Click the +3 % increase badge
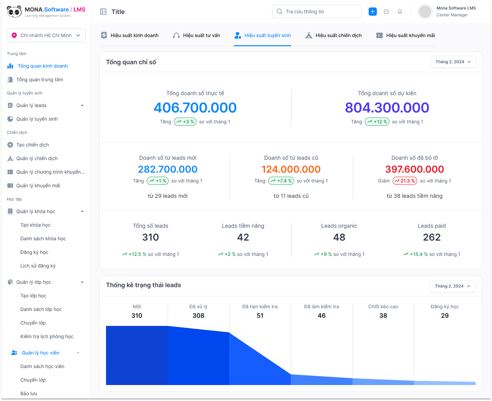 coord(185,122)
